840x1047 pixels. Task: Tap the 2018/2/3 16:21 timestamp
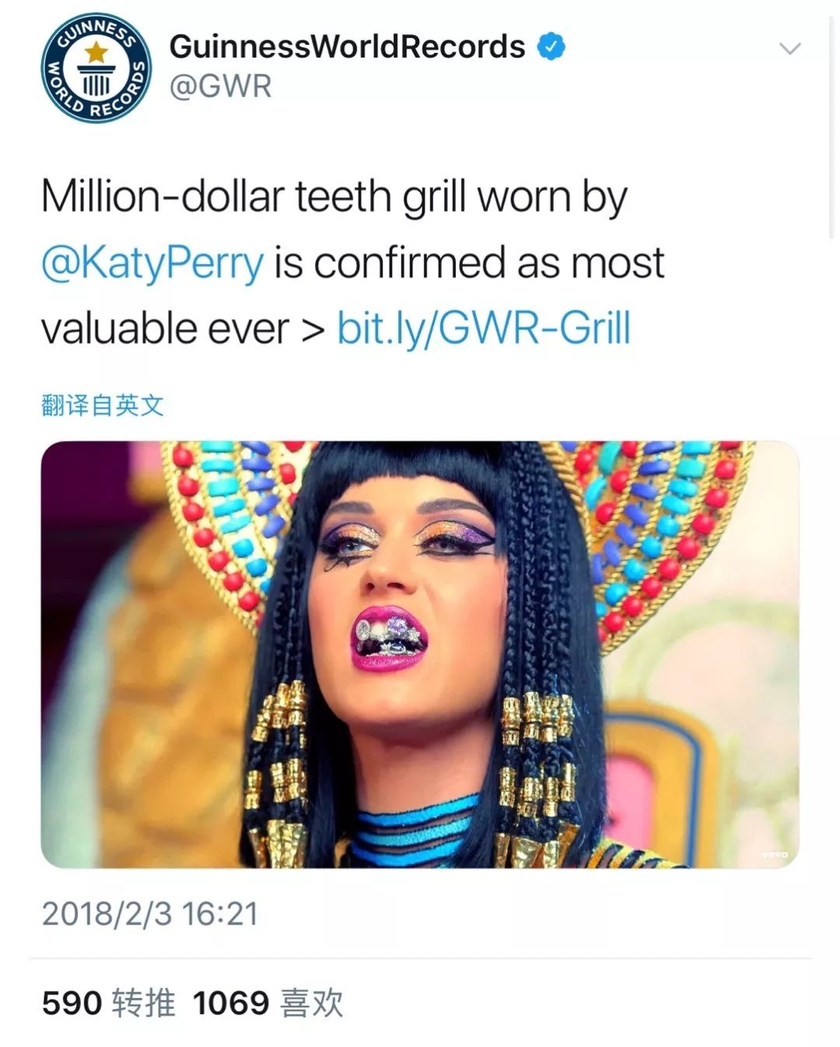(149, 914)
